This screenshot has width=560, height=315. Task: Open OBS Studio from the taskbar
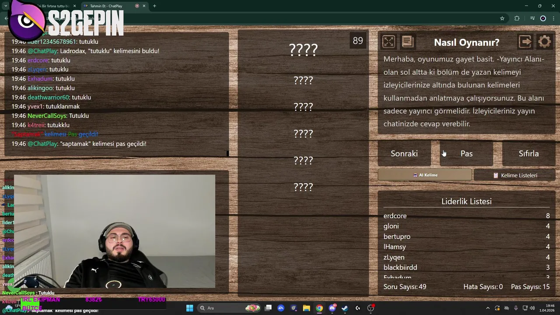pyautogui.click(x=371, y=308)
